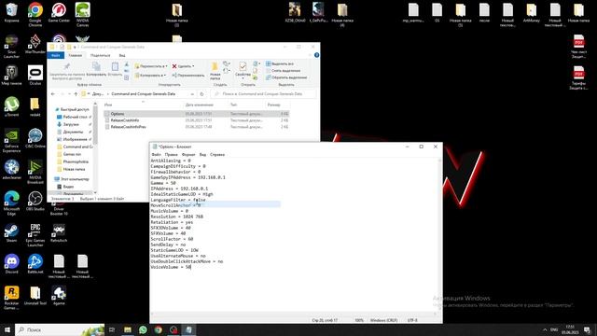This screenshot has width=597, height=336.
Task: Go up one folder level in Explorer
Action: [x=76, y=94]
